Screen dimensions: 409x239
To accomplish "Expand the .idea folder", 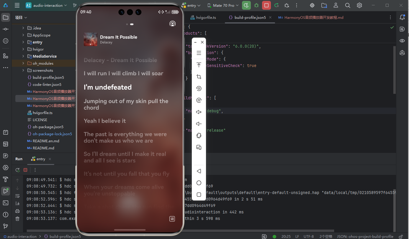I will (x=23, y=28).
